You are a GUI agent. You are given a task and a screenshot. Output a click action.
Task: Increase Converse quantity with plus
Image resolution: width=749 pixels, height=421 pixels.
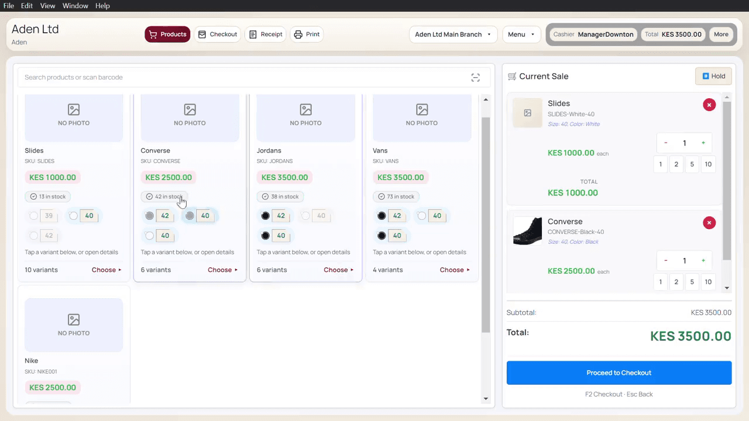703,261
